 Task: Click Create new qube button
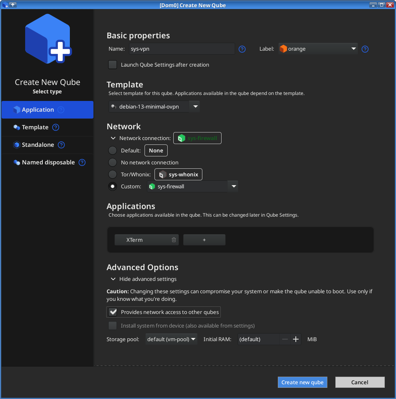(302, 382)
